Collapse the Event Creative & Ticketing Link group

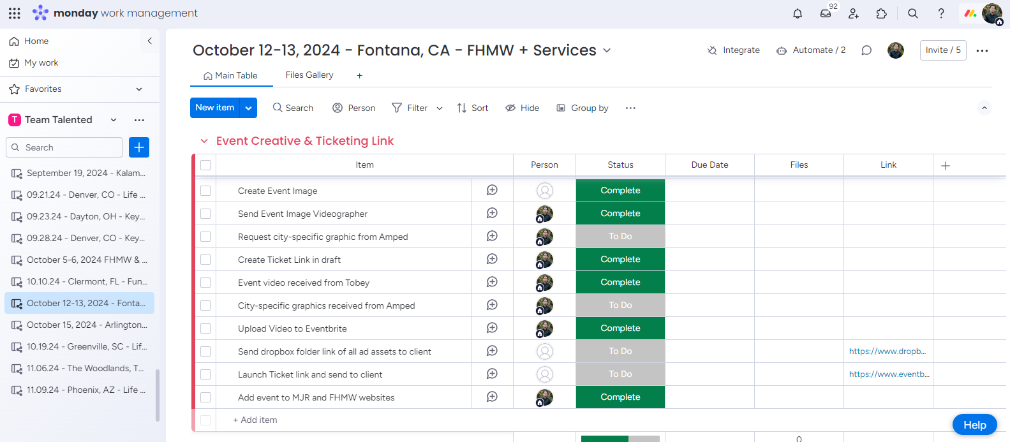(x=204, y=141)
